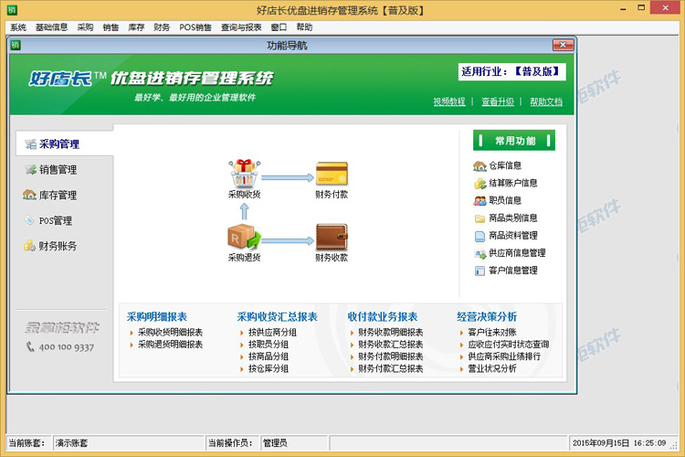Open 供应商采购业绩排行
The width and height of the screenshot is (685, 457).
coord(504,356)
